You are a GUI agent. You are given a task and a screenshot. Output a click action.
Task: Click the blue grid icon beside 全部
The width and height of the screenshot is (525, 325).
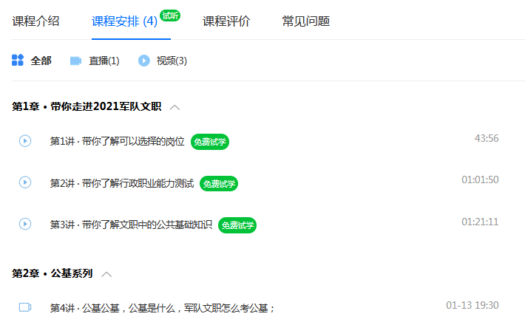click(x=18, y=60)
